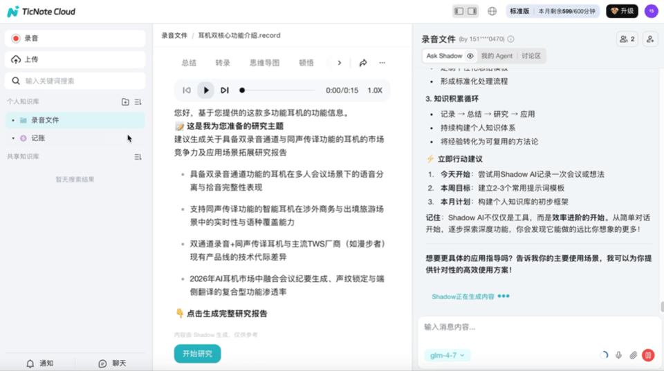Click the share arrow icon
The width and height of the screenshot is (664, 371).
363,63
